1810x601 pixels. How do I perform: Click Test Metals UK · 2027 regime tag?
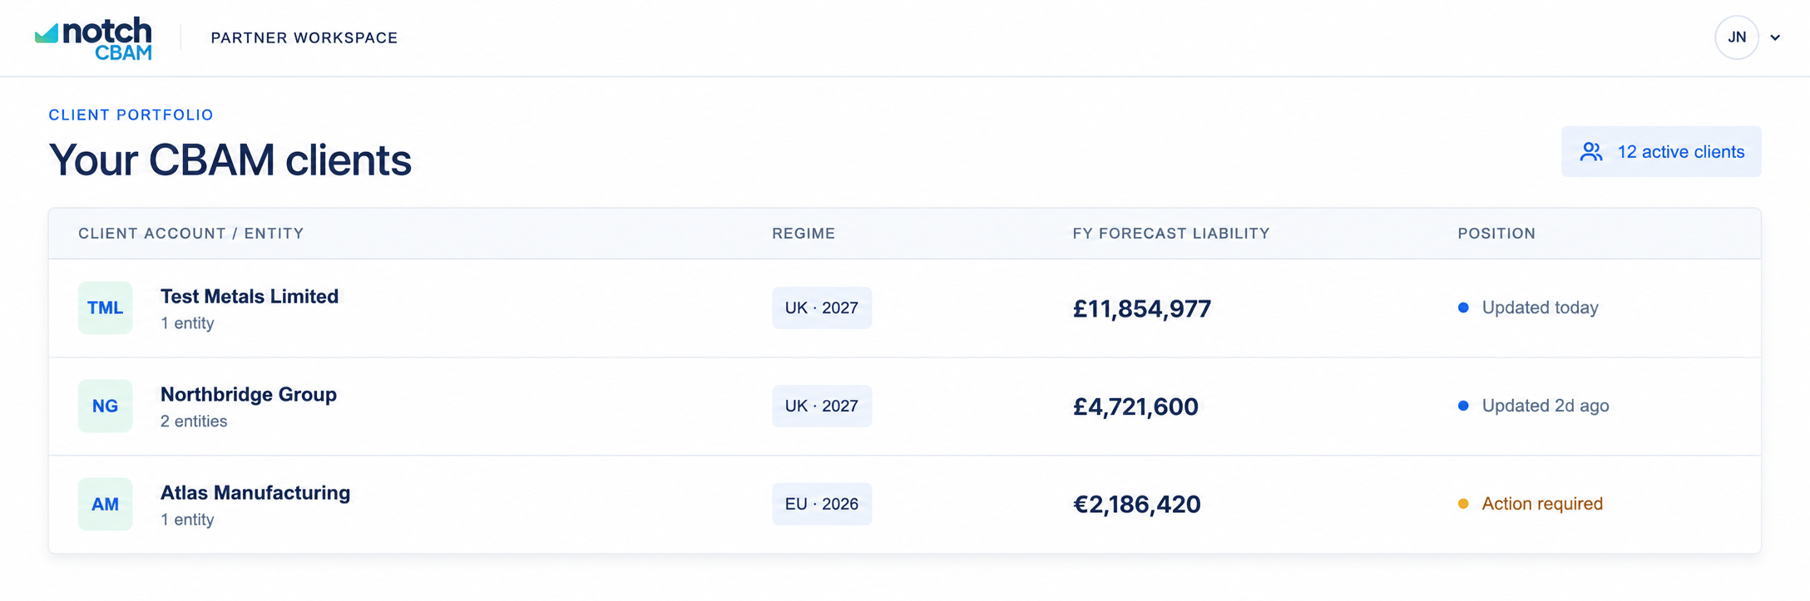[x=821, y=308]
